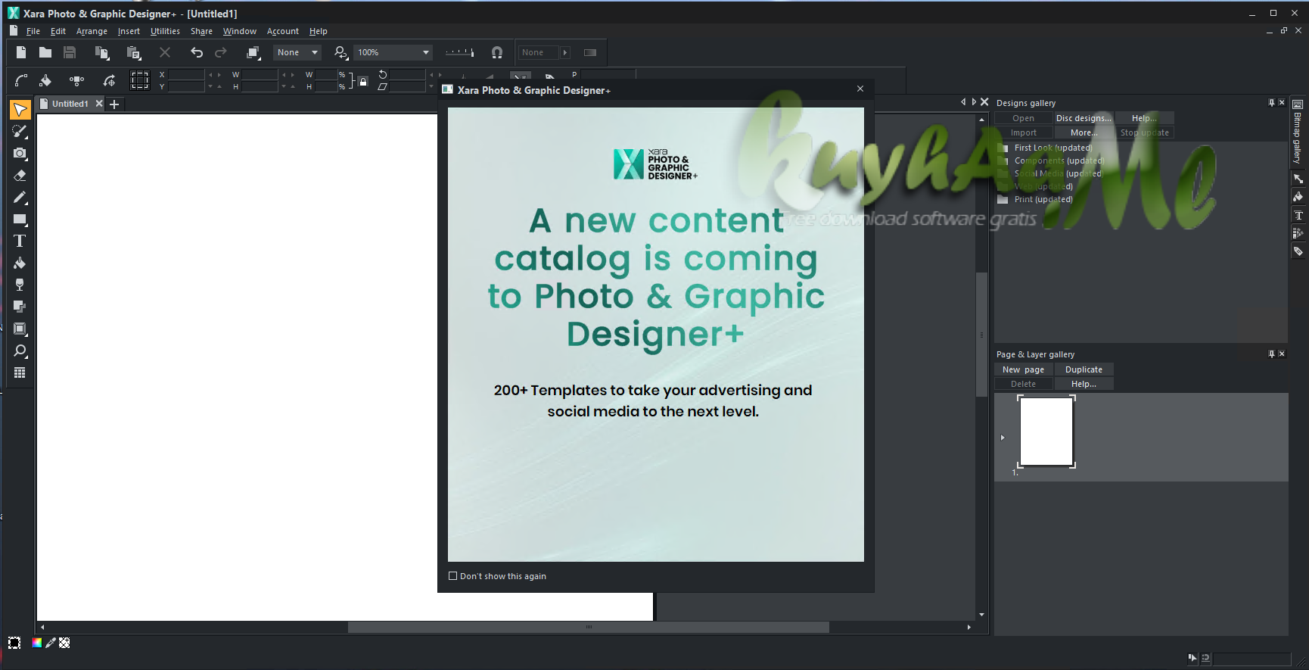Check 'Don't show this again' box
Image resolution: width=1309 pixels, height=670 pixels.
[453, 576]
